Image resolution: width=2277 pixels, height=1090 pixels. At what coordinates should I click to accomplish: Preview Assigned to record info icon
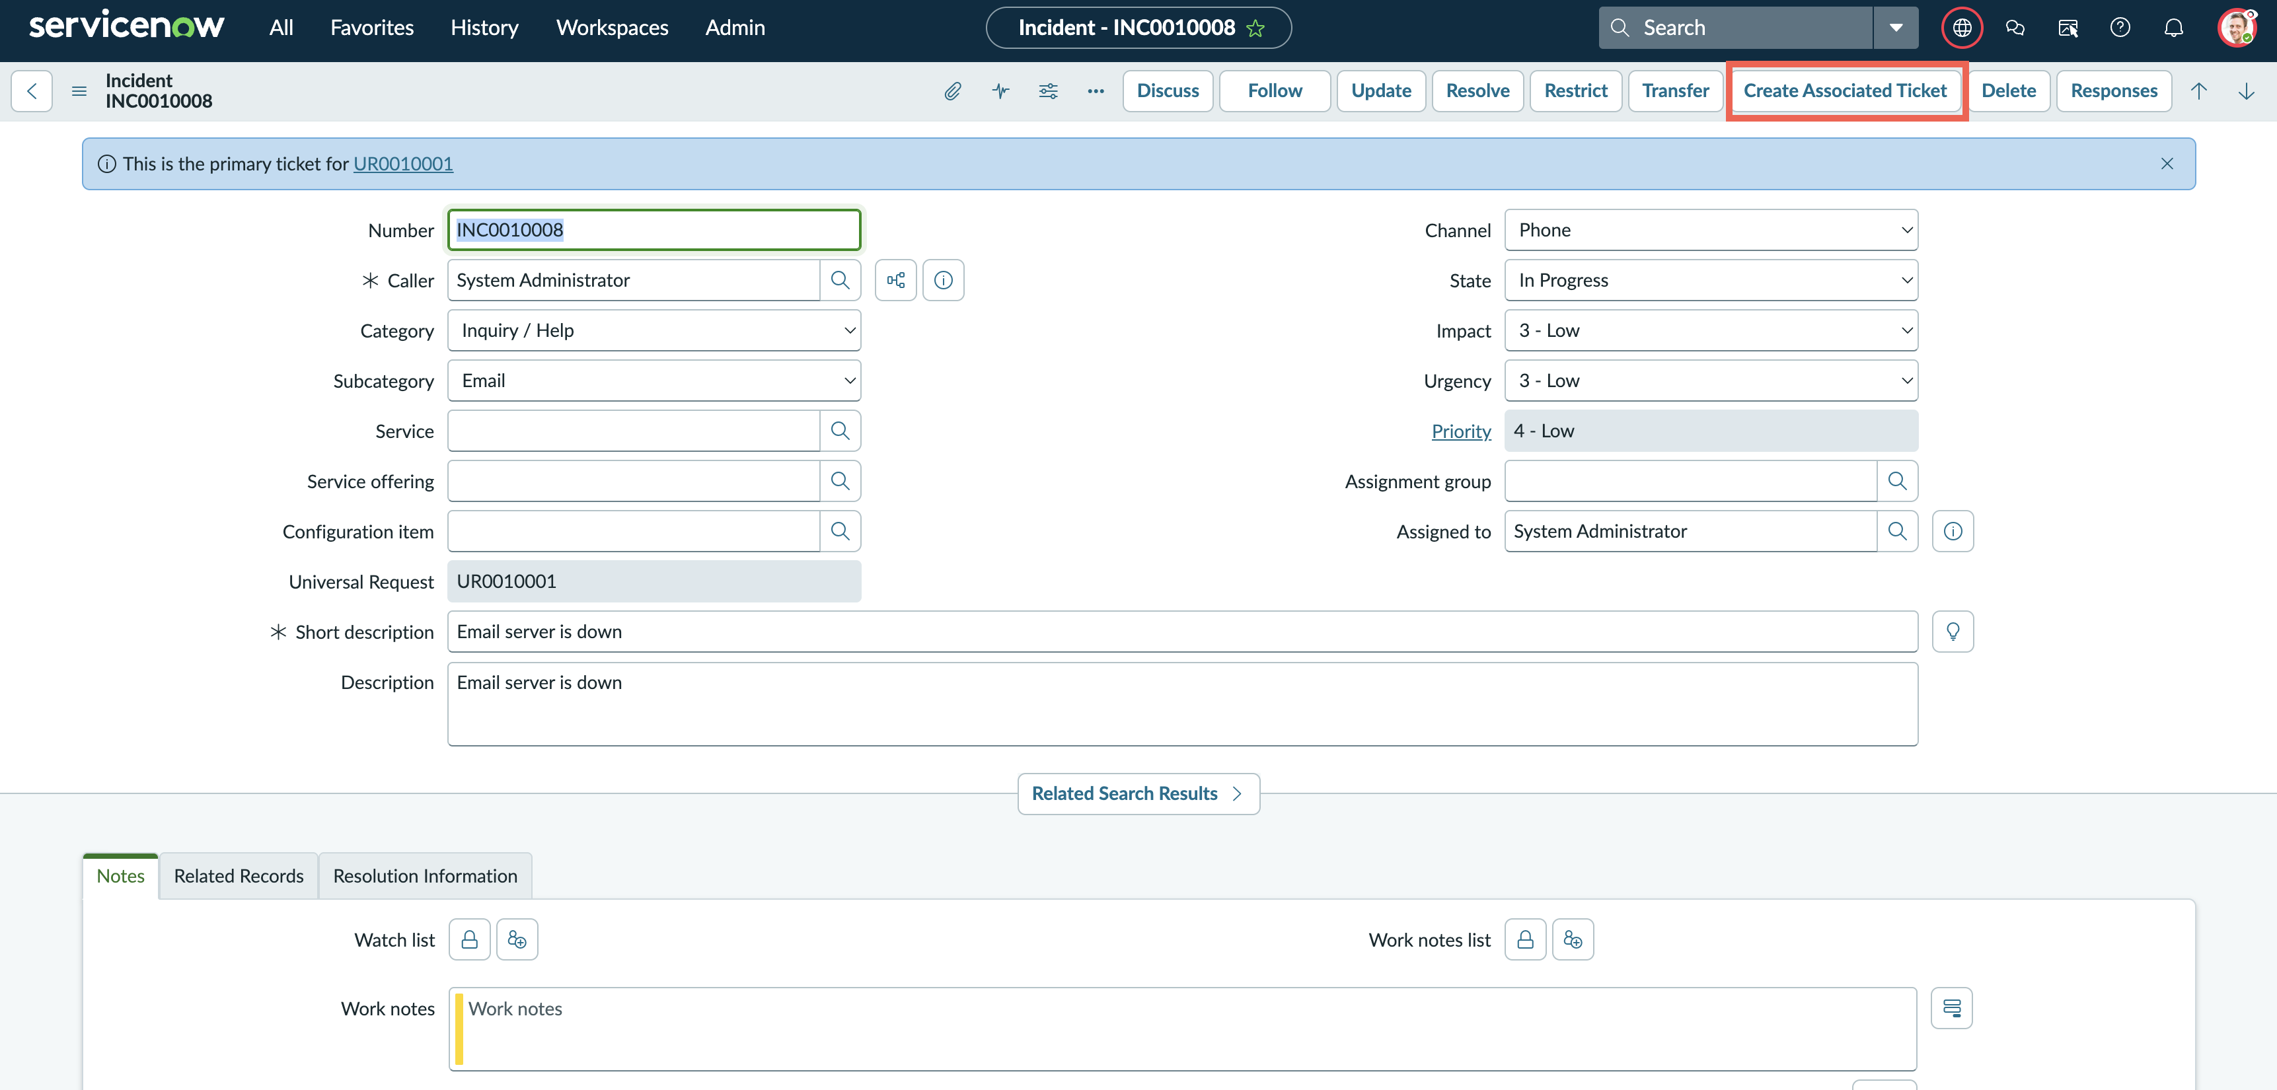(1953, 531)
